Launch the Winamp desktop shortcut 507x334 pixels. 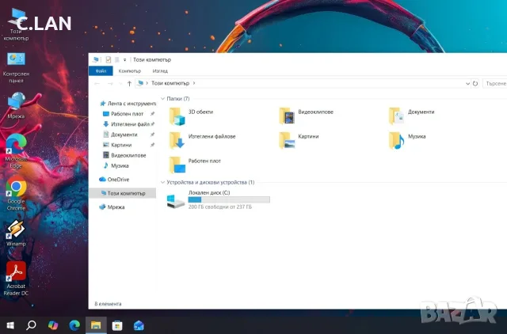coord(16,233)
